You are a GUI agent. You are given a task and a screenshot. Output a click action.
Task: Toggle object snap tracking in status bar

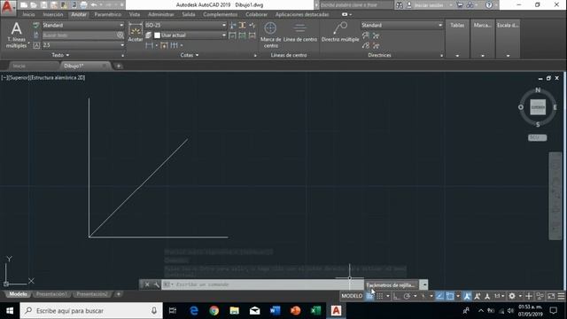pyautogui.click(x=439, y=296)
